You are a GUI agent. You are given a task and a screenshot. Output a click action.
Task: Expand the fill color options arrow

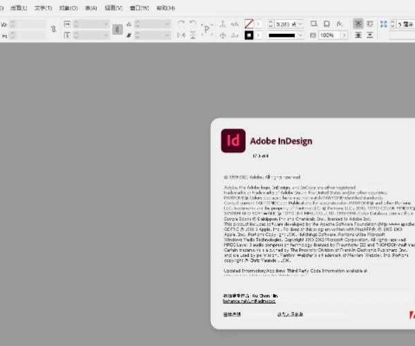point(258,24)
